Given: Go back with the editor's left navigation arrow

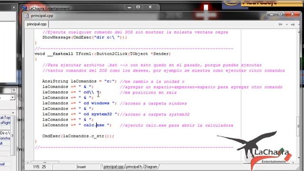Looking at the screenshot, I should tap(280, 24).
